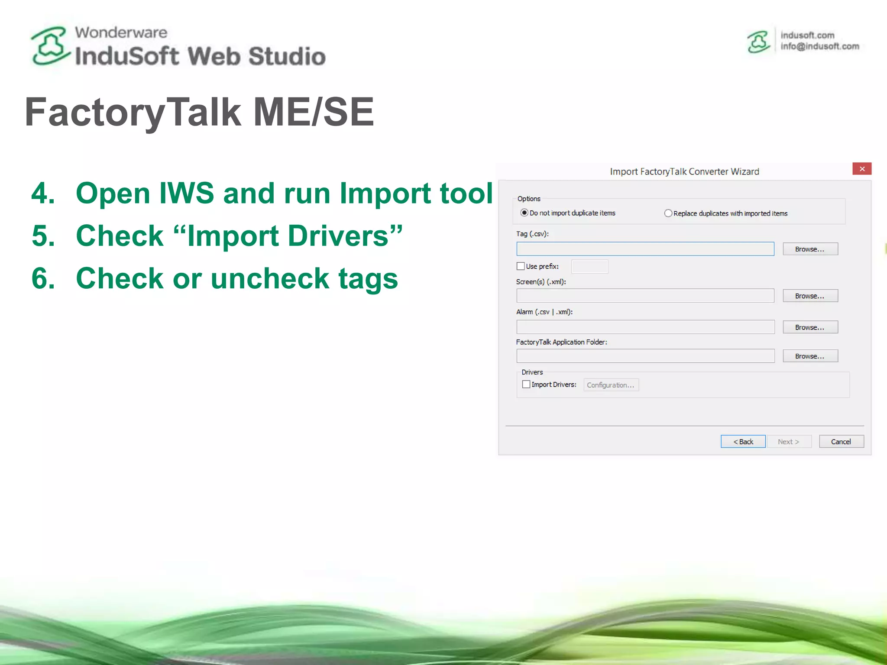Open the drivers Configuration... button

pyautogui.click(x=611, y=385)
